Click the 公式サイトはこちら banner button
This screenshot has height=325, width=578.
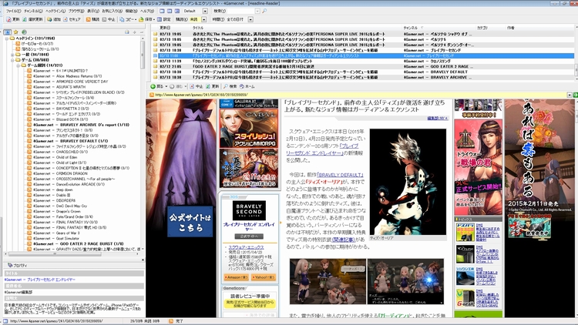pyautogui.click(x=190, y=222)
